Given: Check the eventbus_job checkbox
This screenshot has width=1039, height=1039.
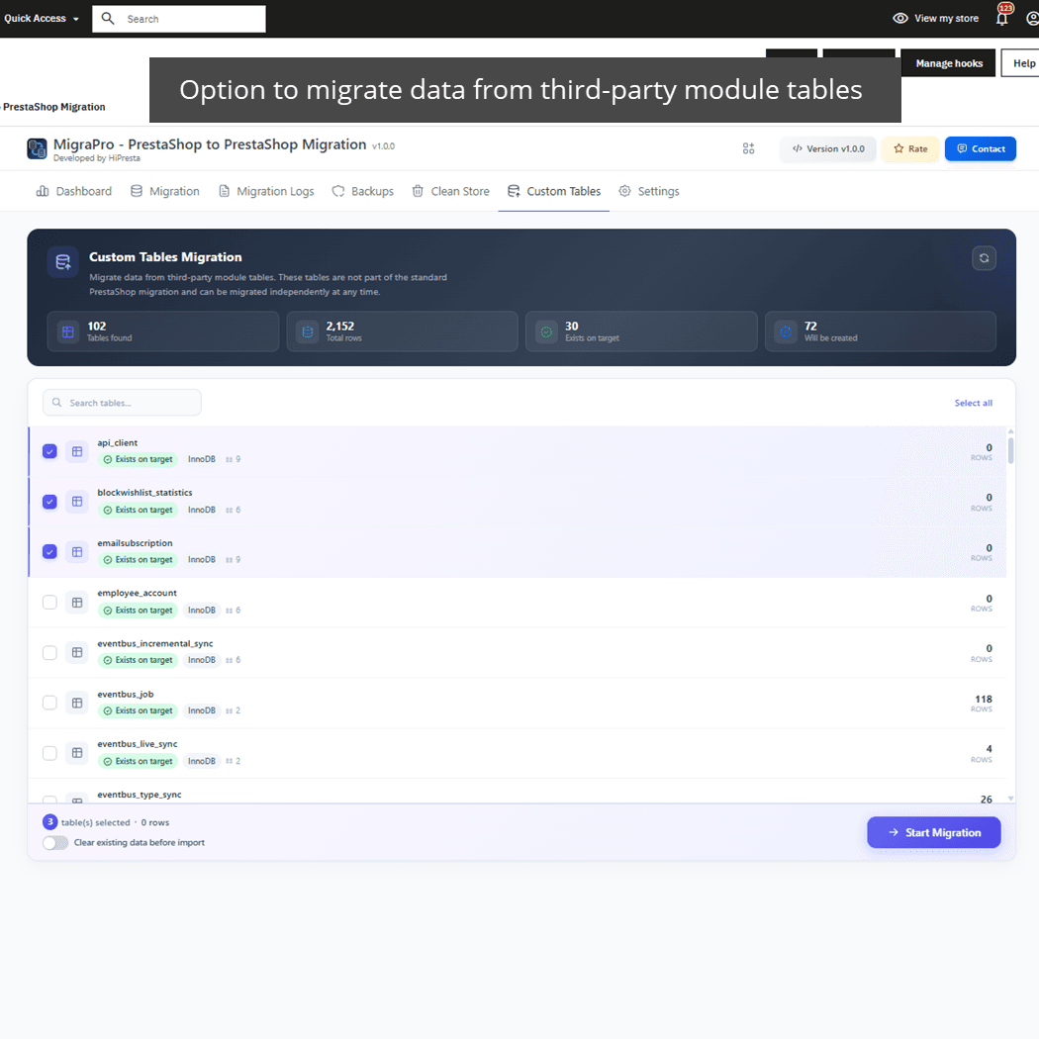Looking at the screenshot, I should coord(49,703).
